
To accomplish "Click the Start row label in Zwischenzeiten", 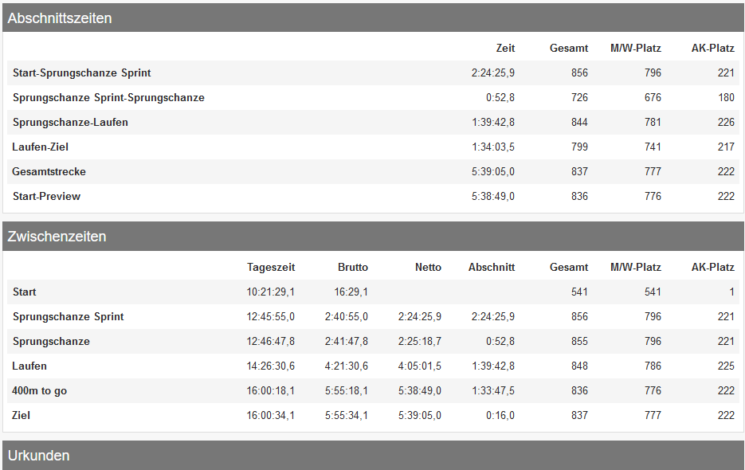I will [x=25, y=292].
